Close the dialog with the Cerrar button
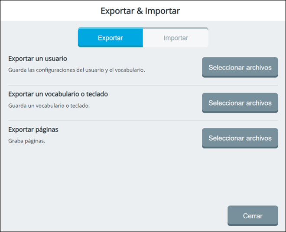 tap(252, 216)
